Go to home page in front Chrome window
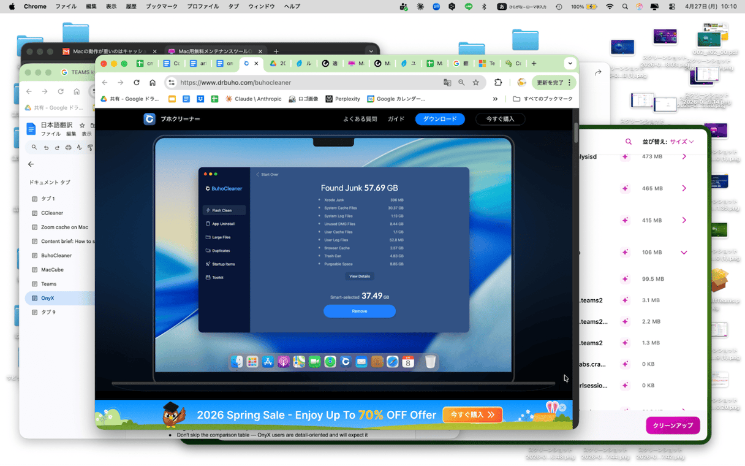745x466 pixels. (153, 82)
